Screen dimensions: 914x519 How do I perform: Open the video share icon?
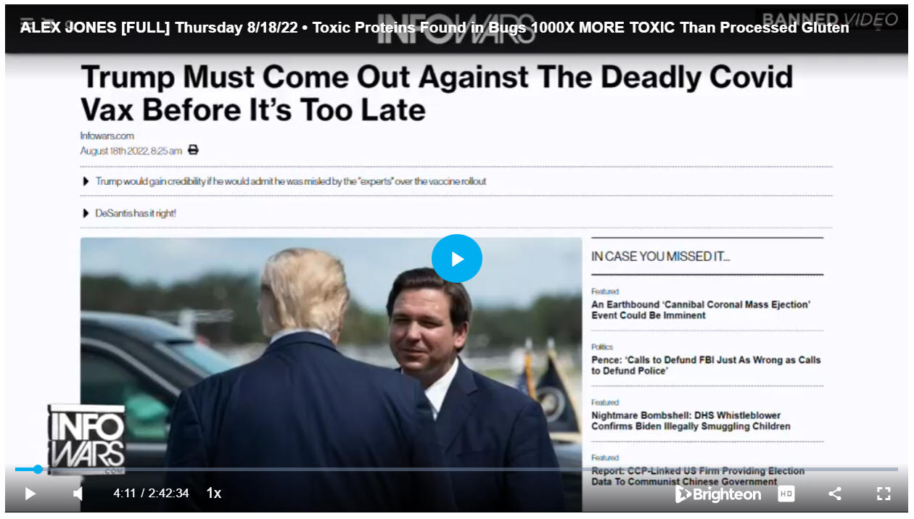click(835, 494)
